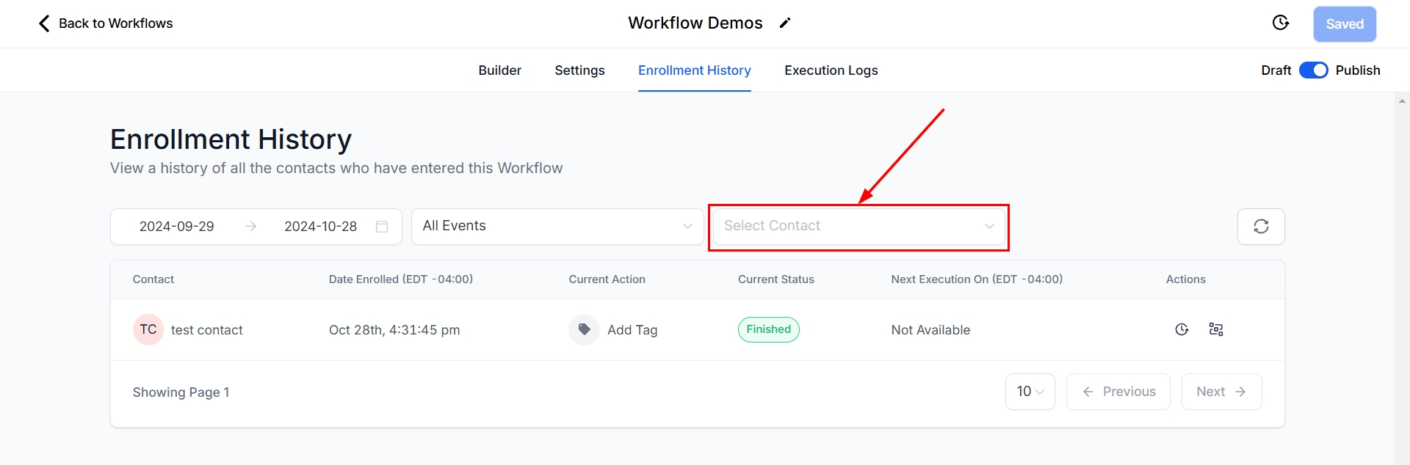Image resolution: width=1410 pixels, height=465 pixels.
Task: Open calendar icon in date range field
Action: (x=382, y=227)
